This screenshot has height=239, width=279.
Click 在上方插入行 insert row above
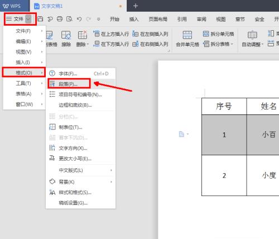coord(111,34)
